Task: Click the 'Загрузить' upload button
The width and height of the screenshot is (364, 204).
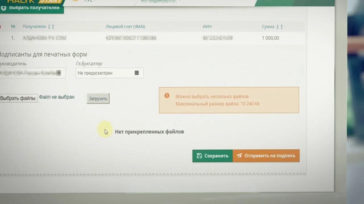Action: point(98,99)
